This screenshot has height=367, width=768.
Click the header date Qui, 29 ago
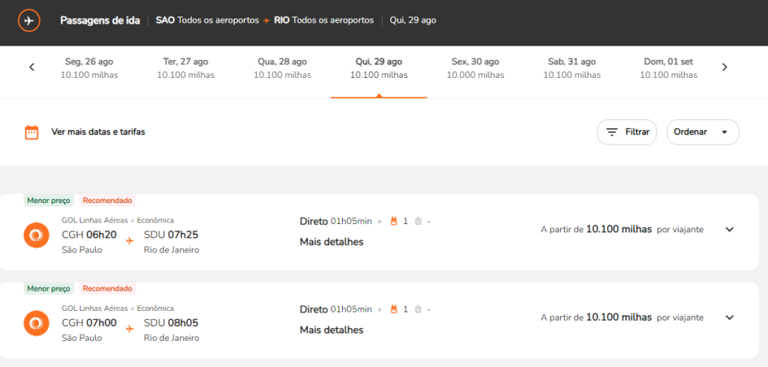point(413,20)
